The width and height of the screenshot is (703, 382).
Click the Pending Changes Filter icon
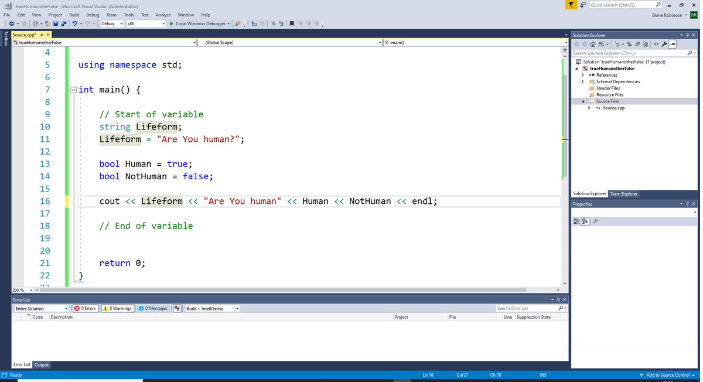click(x=618, y=44)
